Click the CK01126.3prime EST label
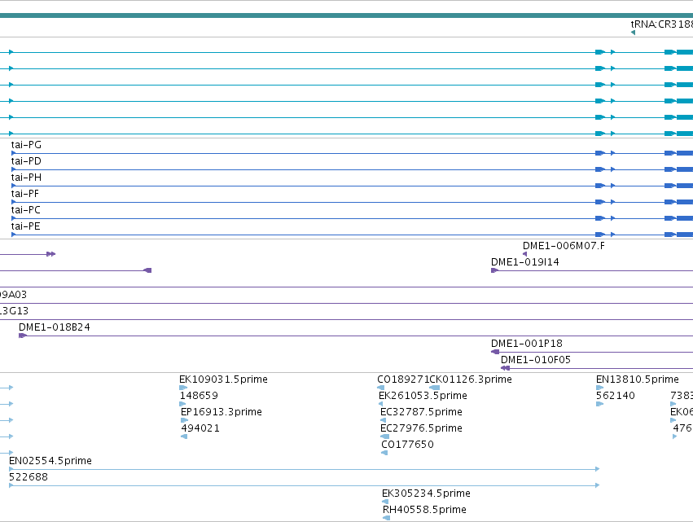Image resolution: width=693 pixels, height=522 pixels. tap(471, 379)
